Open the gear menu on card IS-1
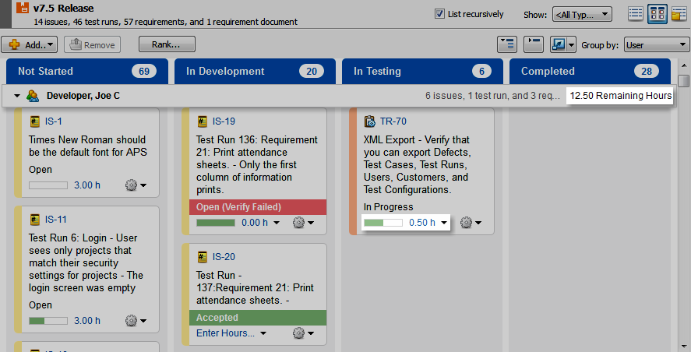Image resolution: width=691 pixels, height=352 pixels. coord(136,185)
